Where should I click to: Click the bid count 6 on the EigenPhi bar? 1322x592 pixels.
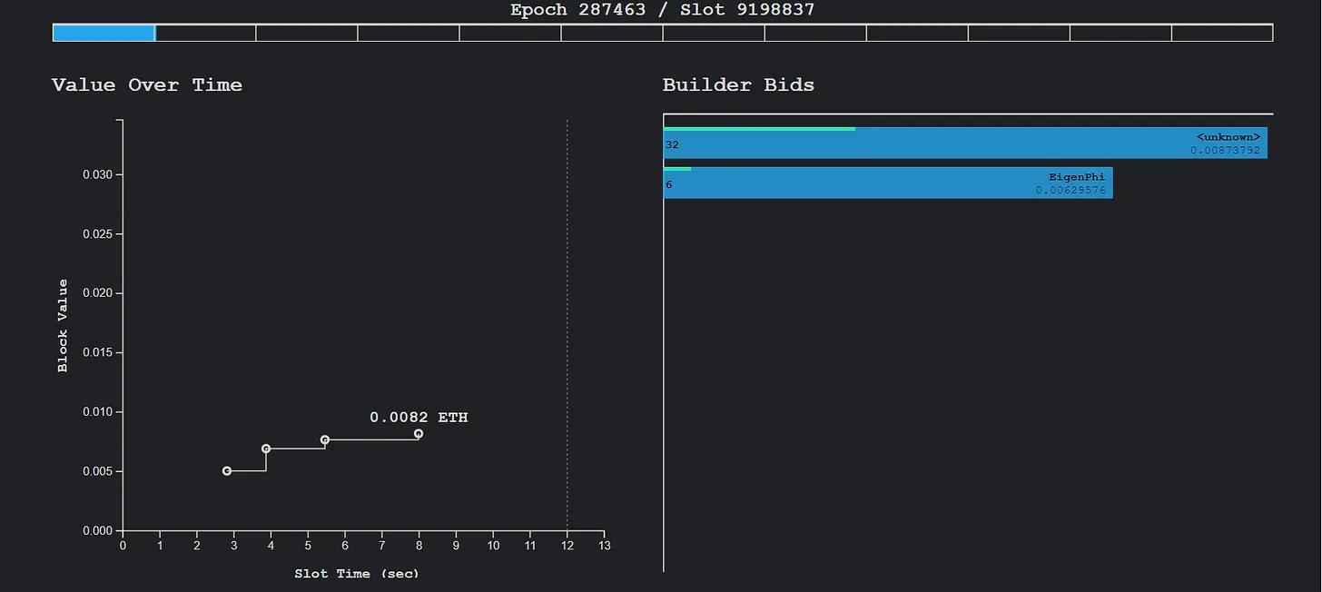pos(669,185)
